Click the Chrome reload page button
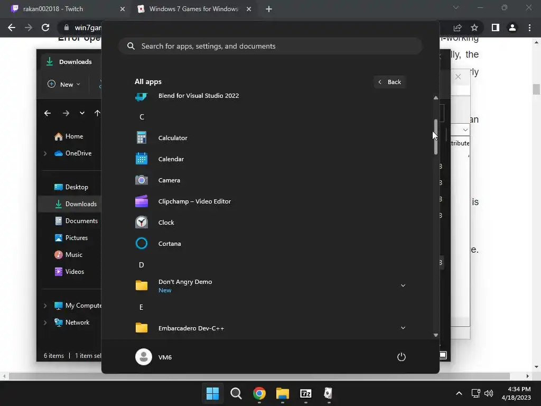This screenshot has height=406, width=541. click(45, 27)
